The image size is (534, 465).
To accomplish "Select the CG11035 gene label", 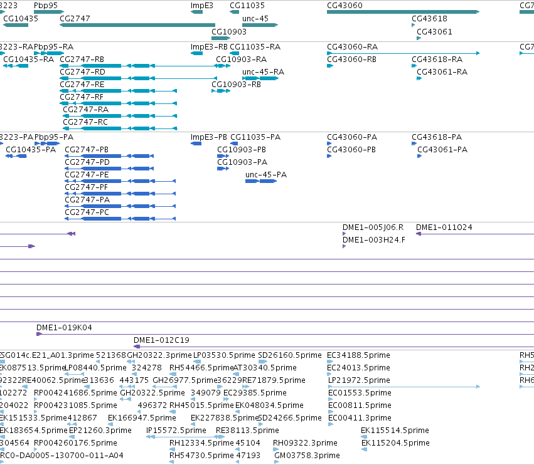I will point(247,6).
